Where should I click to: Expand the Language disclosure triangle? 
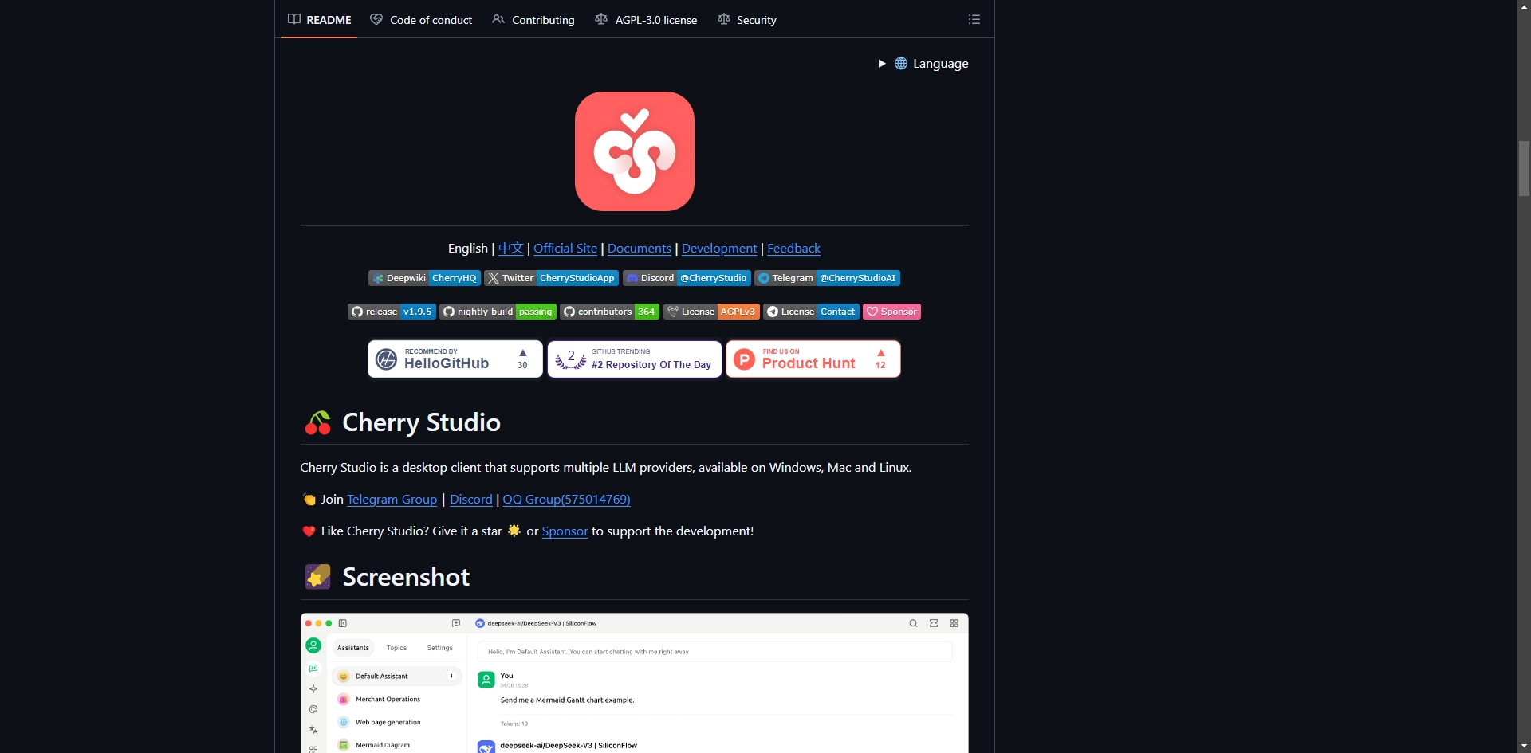click(882, 64)
